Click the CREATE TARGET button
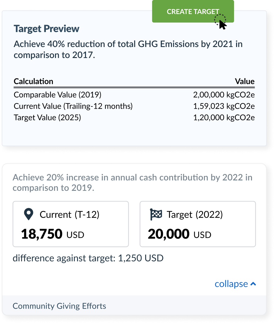 click(193, 11)
